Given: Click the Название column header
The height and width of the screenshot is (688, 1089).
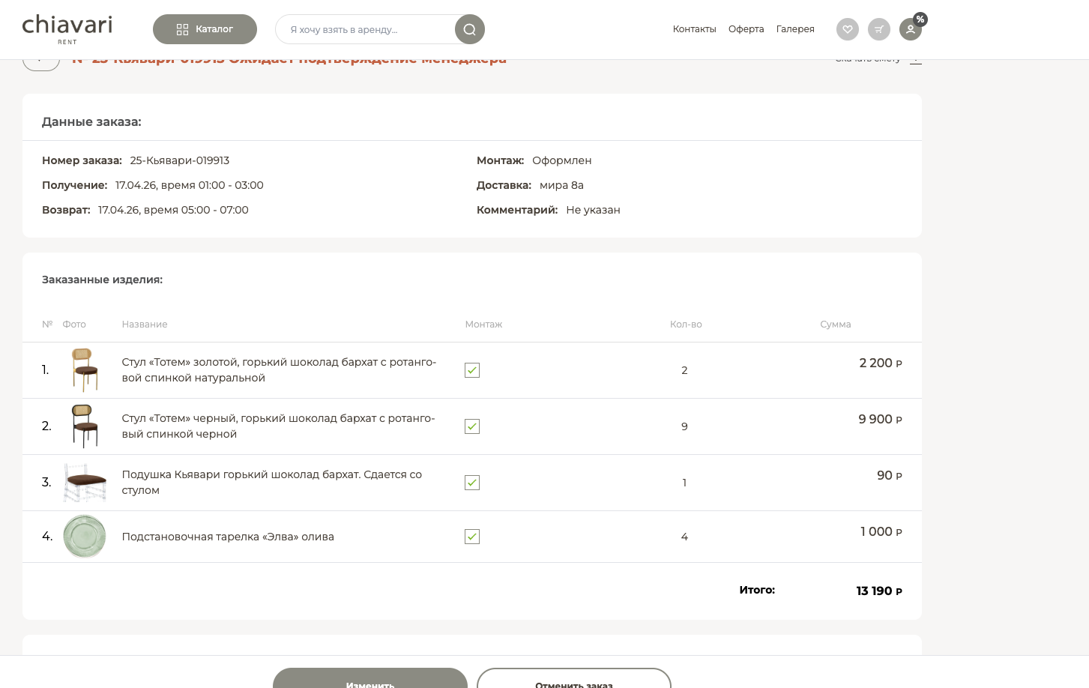Looking at the screenshot, I should coord(145,325).
